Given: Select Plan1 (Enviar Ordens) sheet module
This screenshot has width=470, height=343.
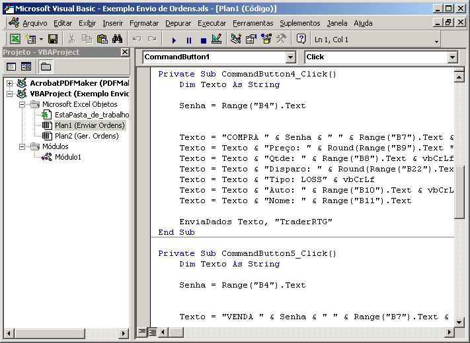Looking at the screenshot, I should click(x=90, y=125).
